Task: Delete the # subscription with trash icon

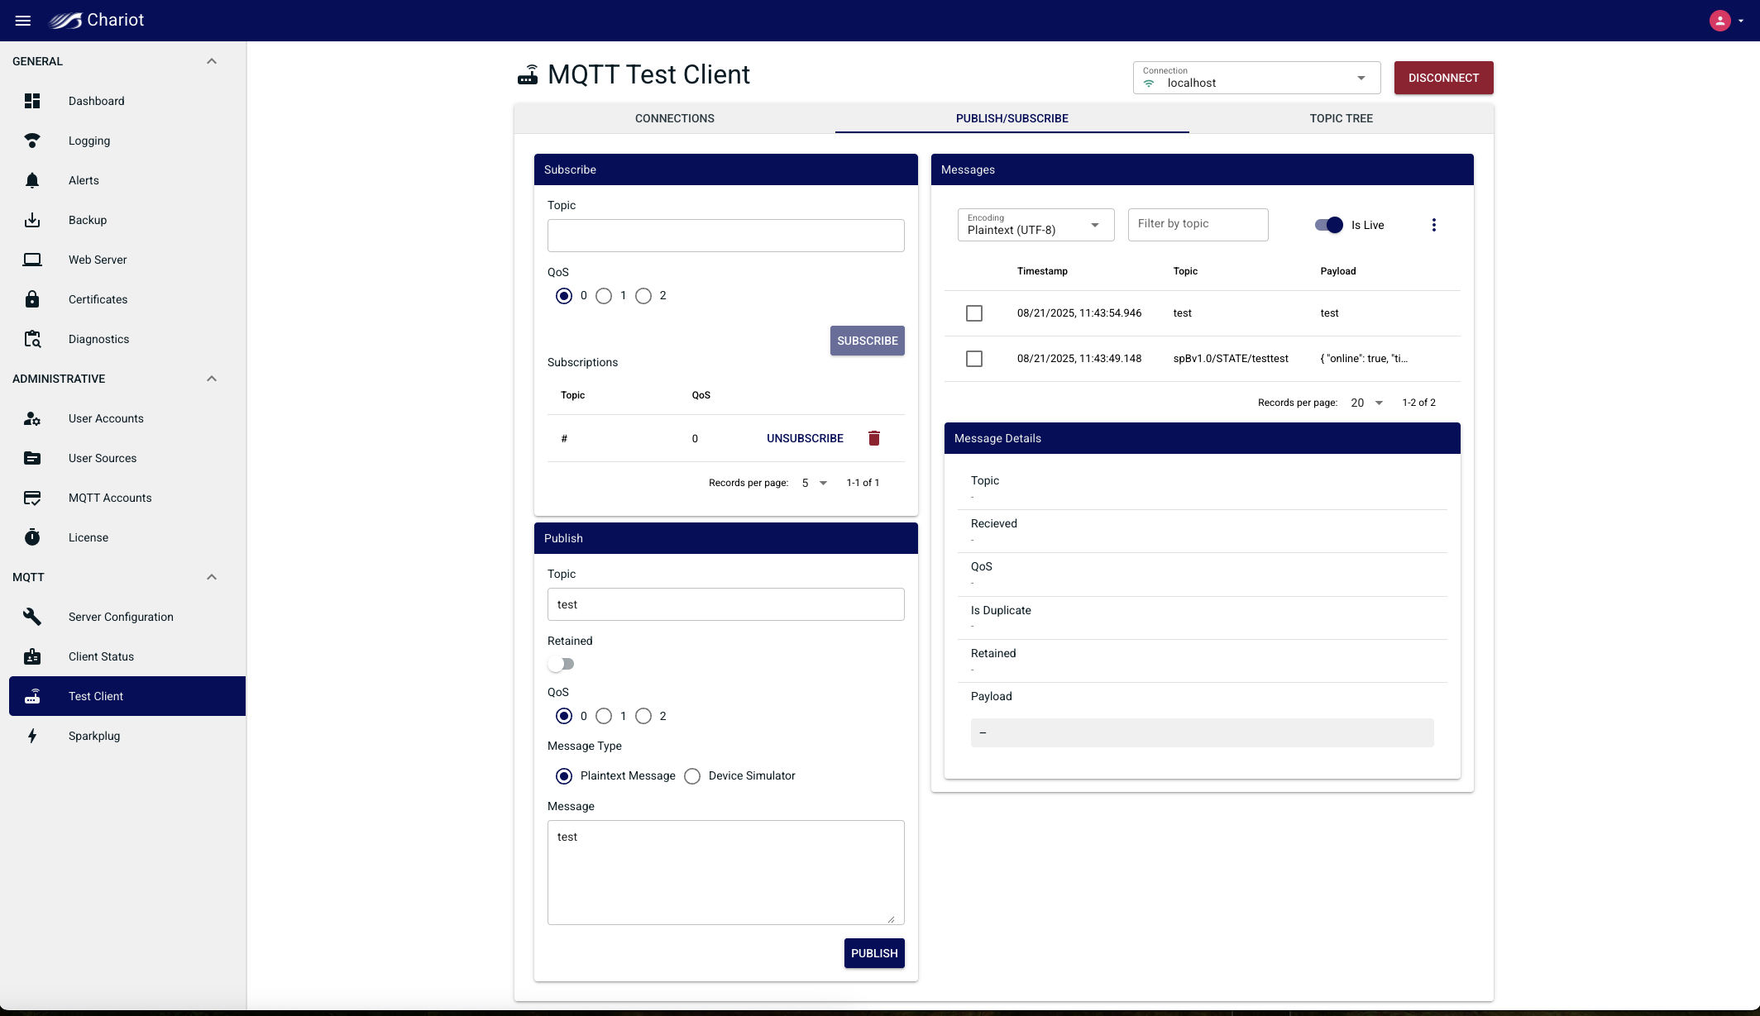Action: click(x=874, y=438)
